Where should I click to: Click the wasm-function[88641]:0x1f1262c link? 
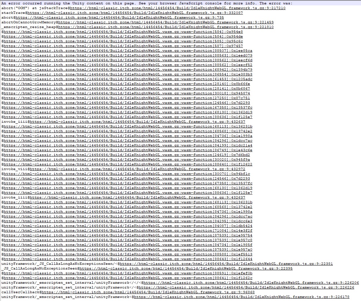pos(128,278)
